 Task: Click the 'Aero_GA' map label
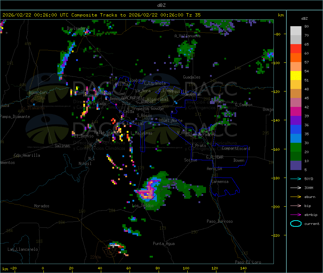[215, 169]
